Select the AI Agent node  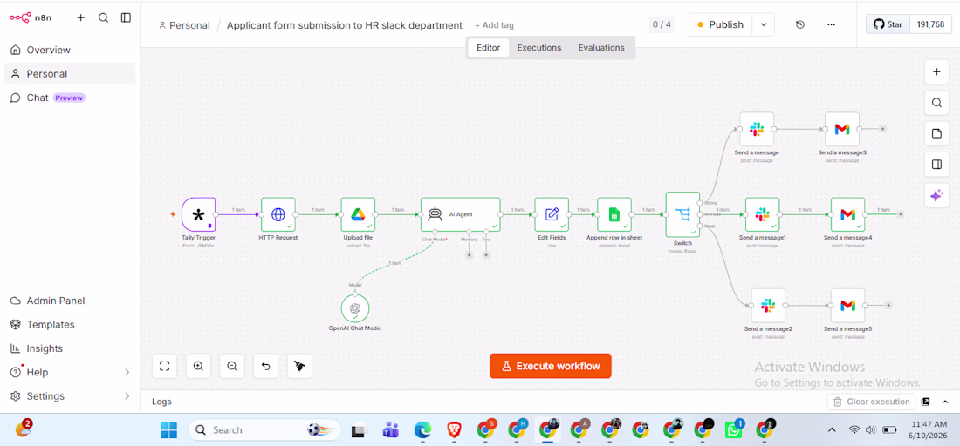[x=461, y=214]
